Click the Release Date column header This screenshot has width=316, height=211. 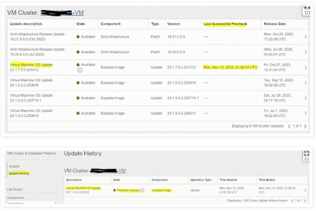click(x=275, y=24)
